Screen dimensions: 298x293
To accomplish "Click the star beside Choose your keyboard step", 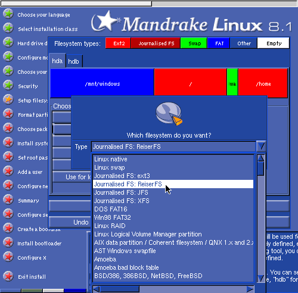I will point(8,71).
